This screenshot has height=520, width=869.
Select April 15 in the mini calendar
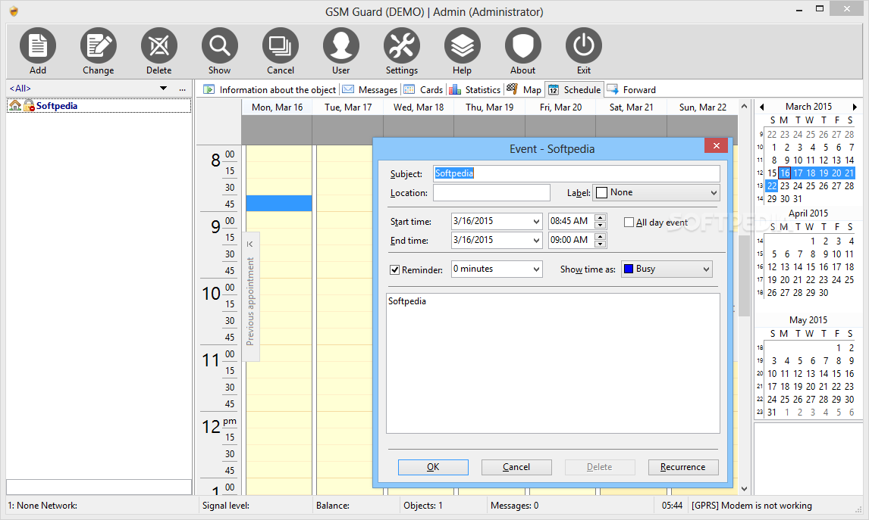pos(811,266)
